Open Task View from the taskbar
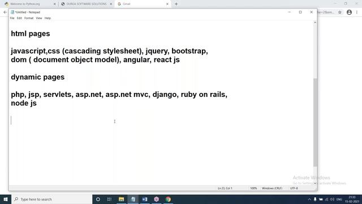Image resolution: width=362 pixels, height=204 pixels. pos(109,199)
